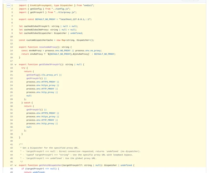Click the cachedGlobalNoProxy variable name

[x=36, y=30]
